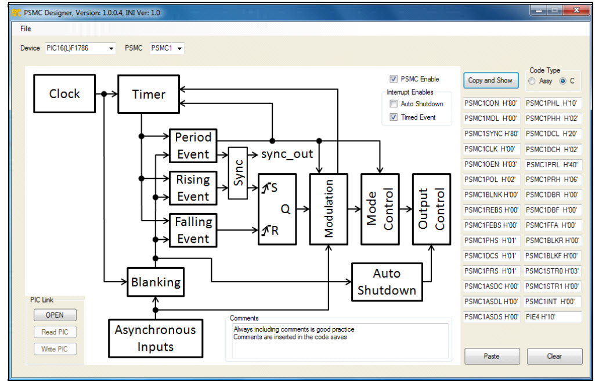Image resolution: width=606 pixels, height=392 pixels.
Task: Click the PSMC1OEN H'03' register value
Action: coord(491,164)
